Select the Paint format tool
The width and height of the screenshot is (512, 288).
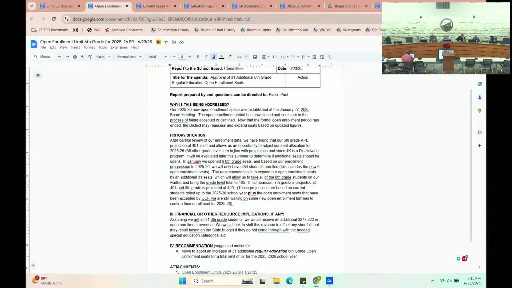(x=90, y=57)
